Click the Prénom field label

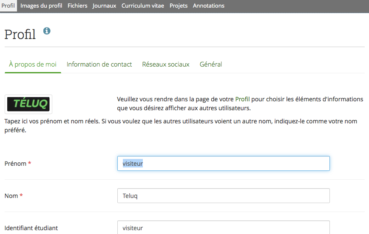(x=15, y=164)
